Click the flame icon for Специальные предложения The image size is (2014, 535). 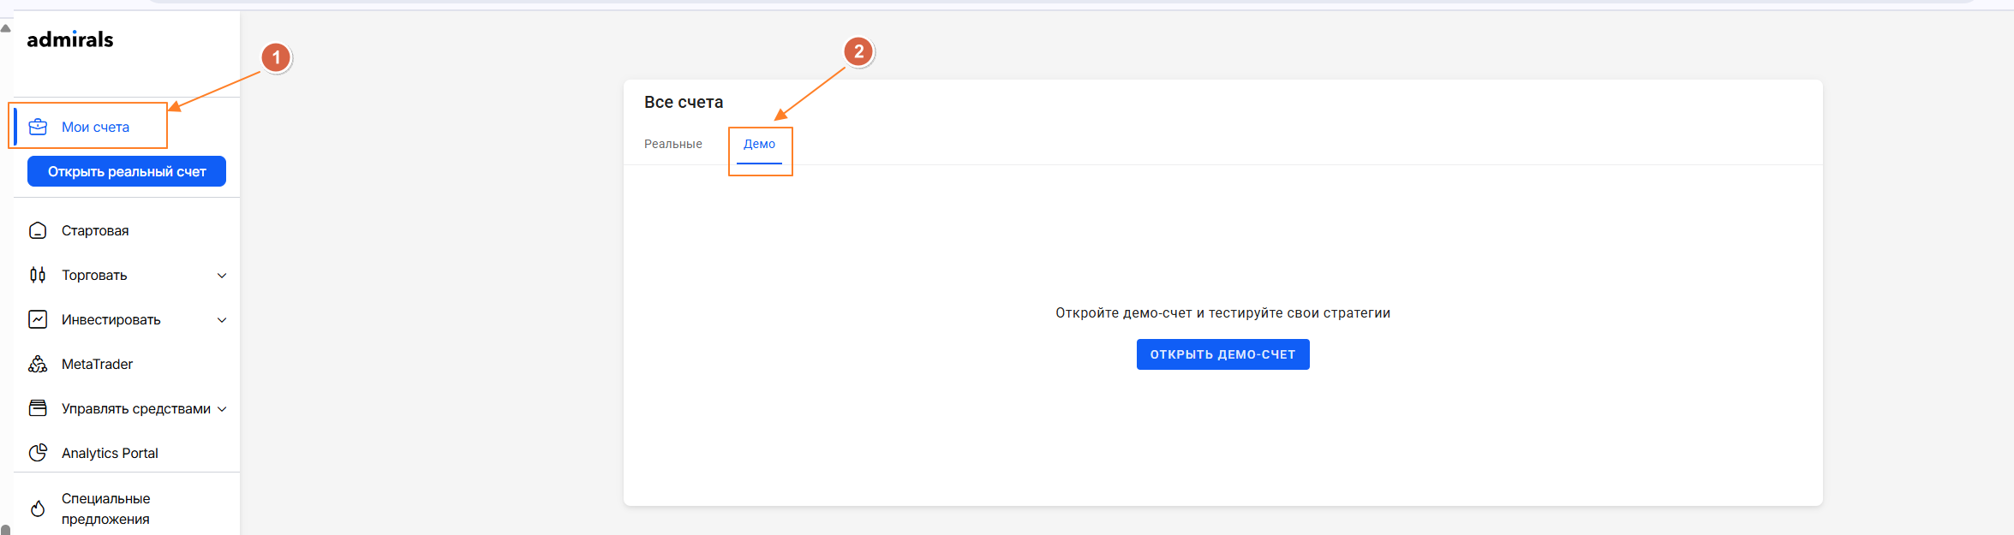click(x=38, y=508)
